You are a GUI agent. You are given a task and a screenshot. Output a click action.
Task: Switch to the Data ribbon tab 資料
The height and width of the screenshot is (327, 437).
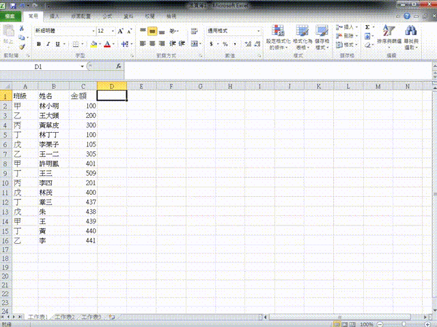pos(128,16)
